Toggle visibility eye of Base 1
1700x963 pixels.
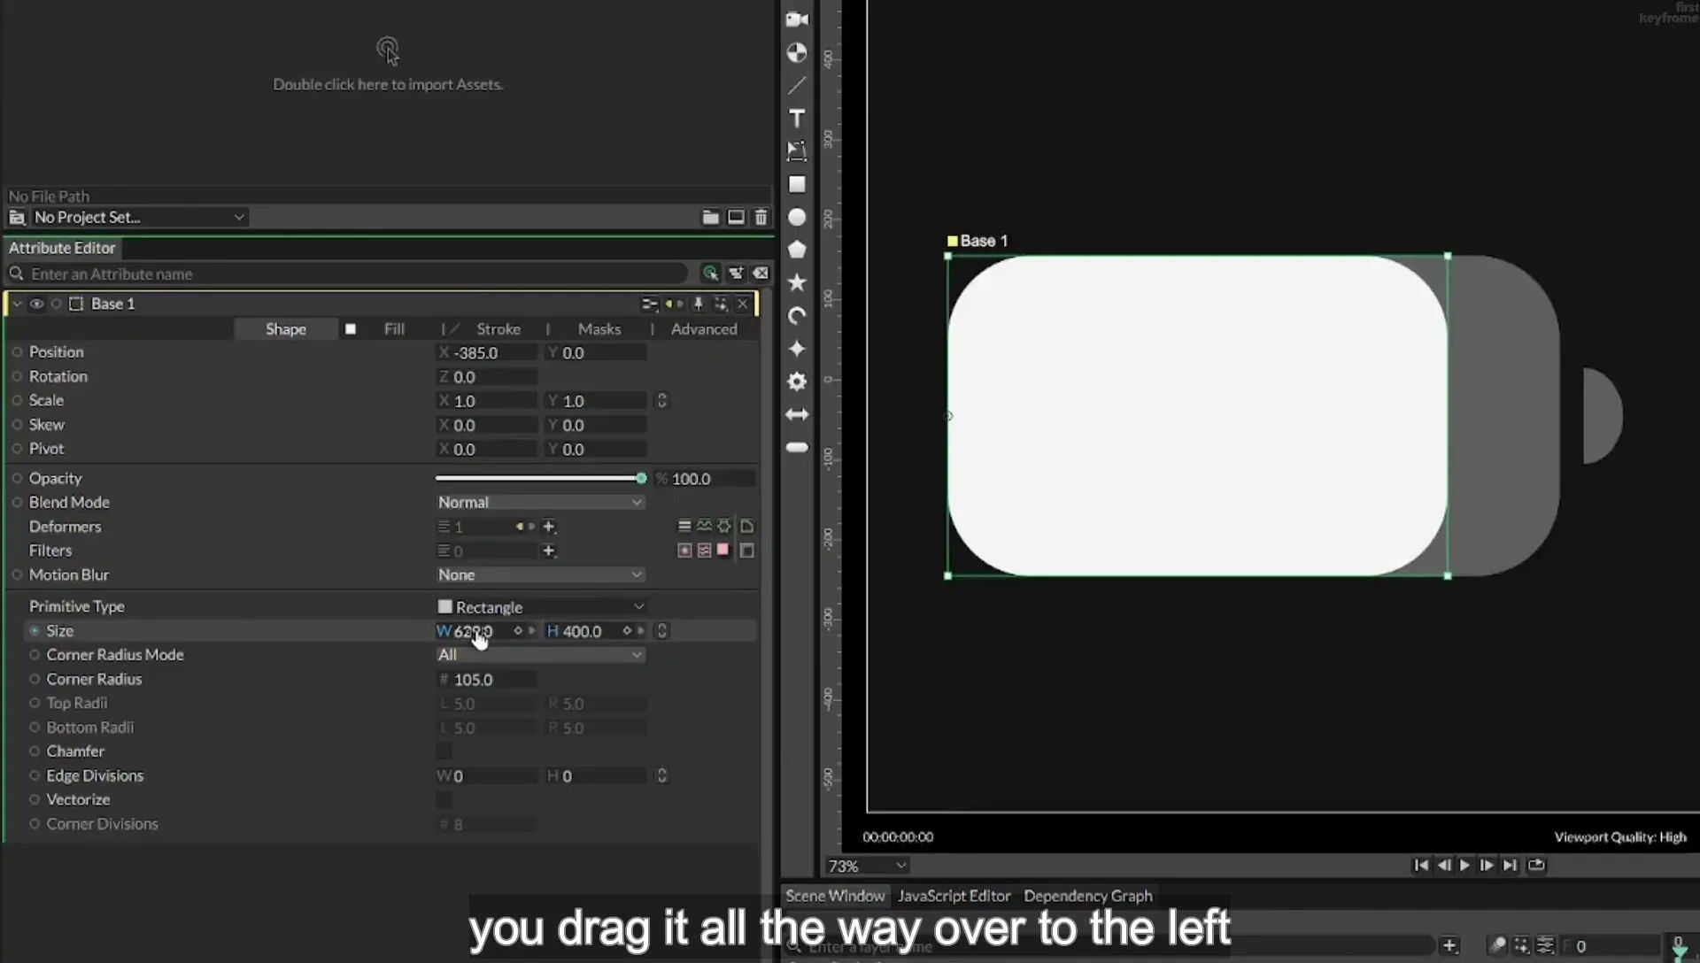pos(36,304)
